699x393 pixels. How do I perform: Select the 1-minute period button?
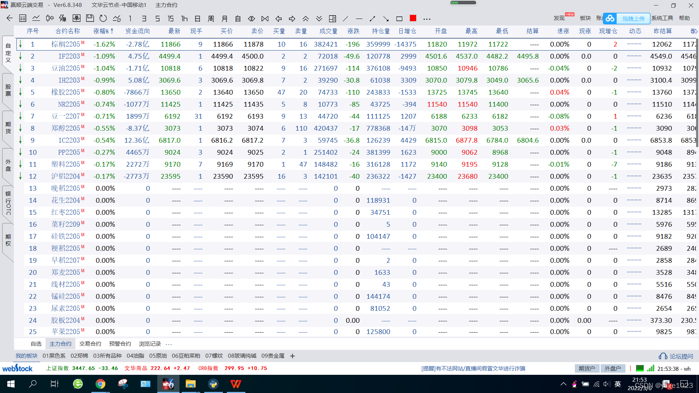130,19
